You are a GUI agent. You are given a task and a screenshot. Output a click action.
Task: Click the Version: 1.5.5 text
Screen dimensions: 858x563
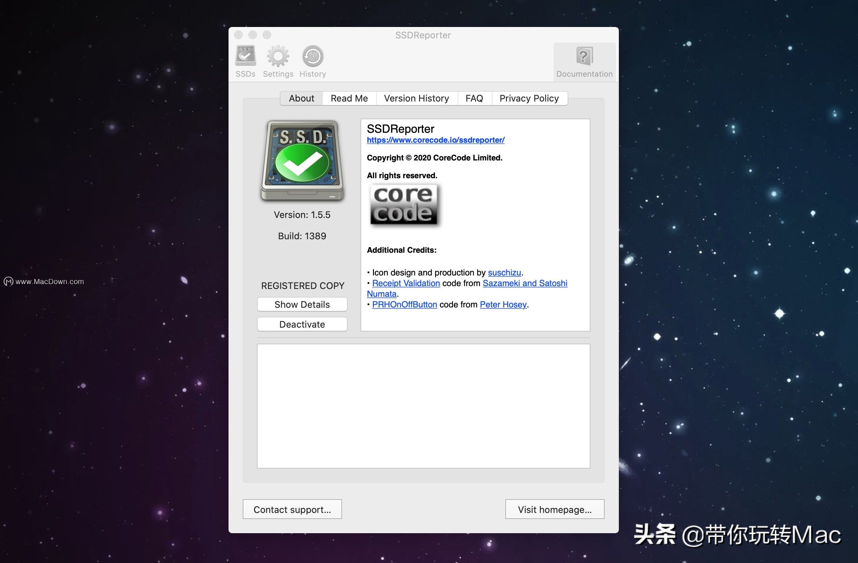coord(302,215)
